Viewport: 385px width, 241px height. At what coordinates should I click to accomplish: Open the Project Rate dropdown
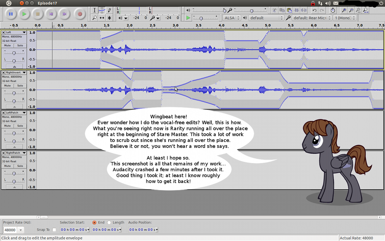coord(21,230)
